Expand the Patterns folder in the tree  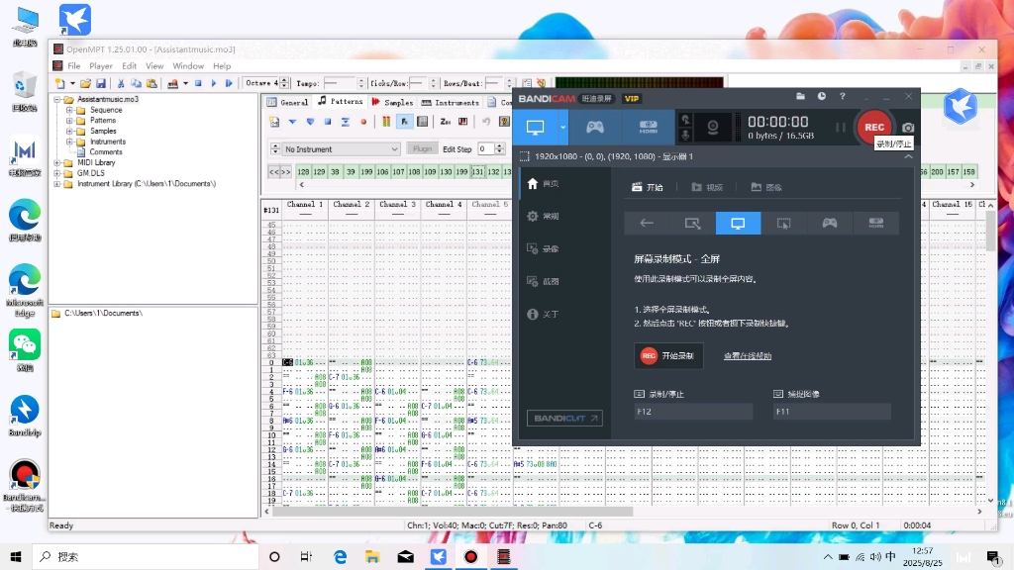point(69,120)
